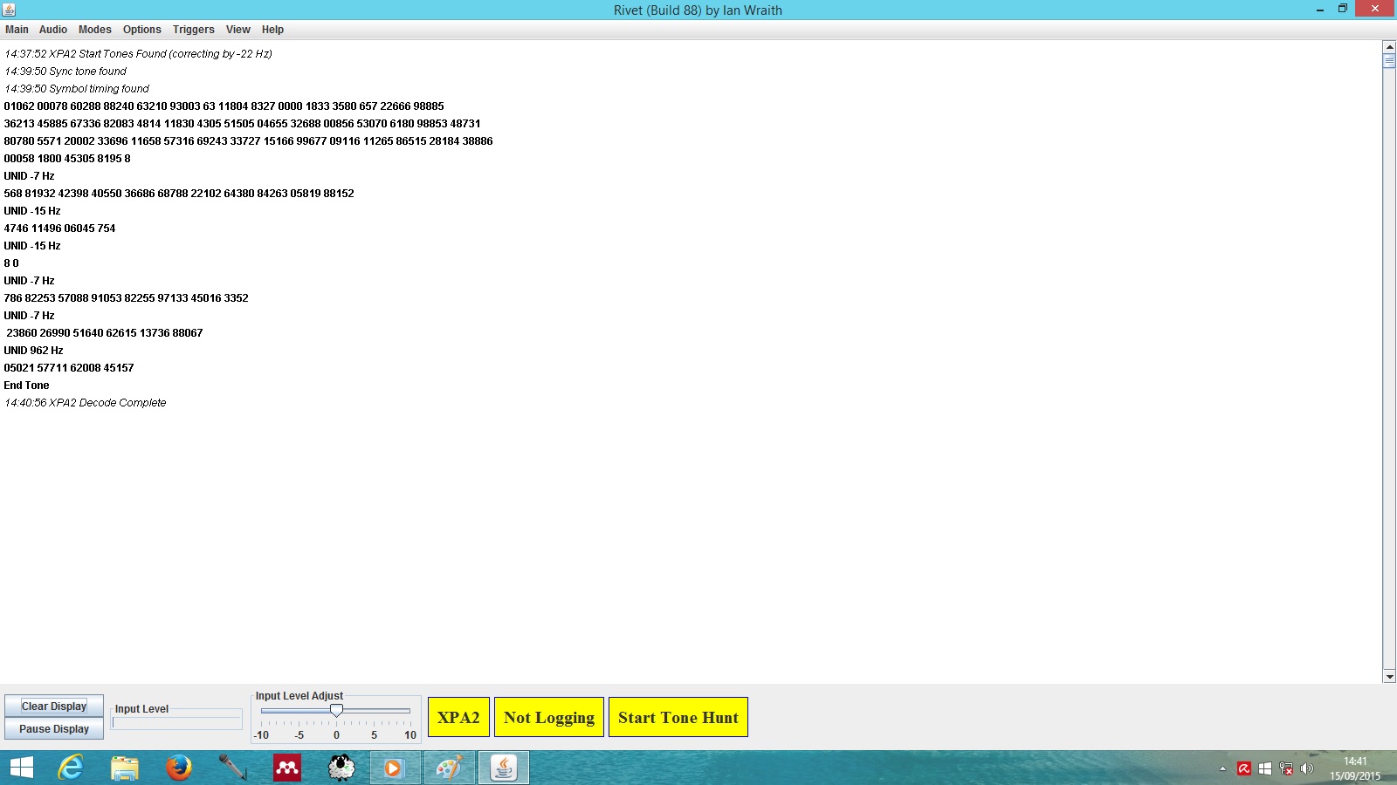Open the volume speaker tray icon

1307,768
